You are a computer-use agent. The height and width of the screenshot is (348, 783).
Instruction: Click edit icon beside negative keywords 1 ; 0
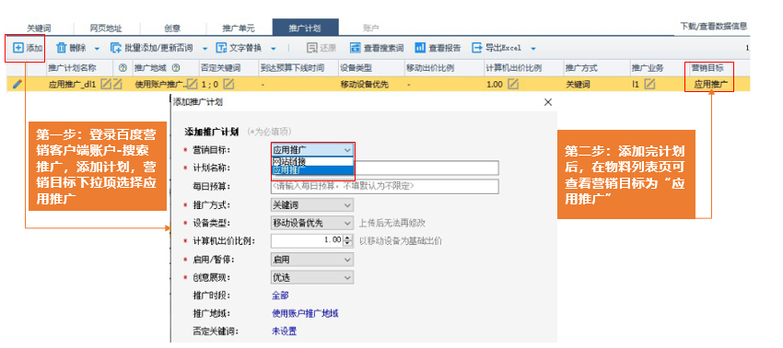click(x=228, y=84)
